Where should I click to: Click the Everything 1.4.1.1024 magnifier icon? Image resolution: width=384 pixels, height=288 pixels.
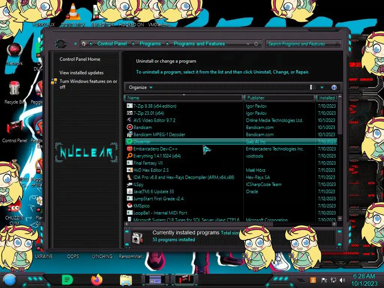pyautogui.click(x=129, y=156)
